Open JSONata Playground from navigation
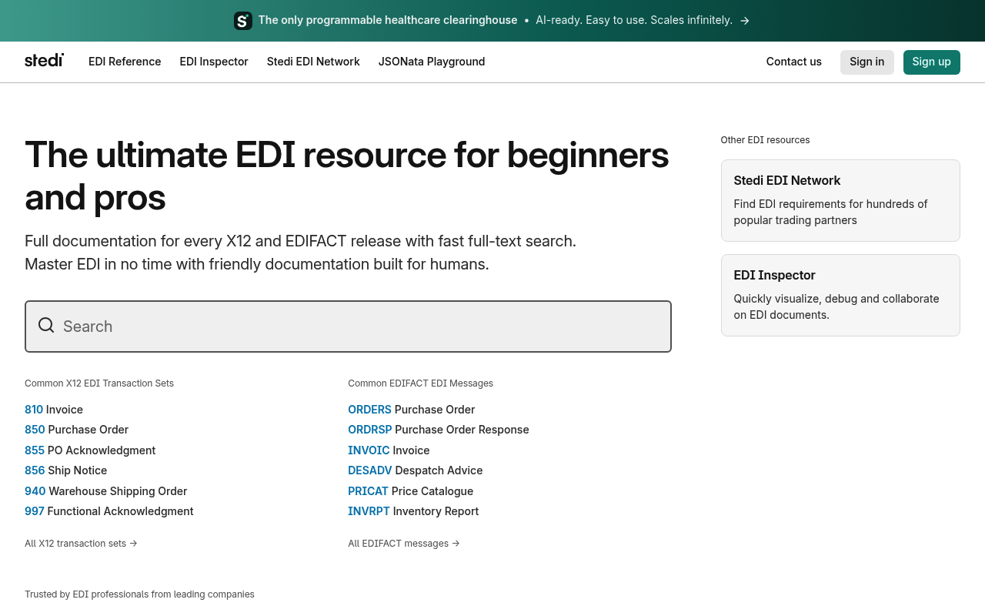 432,62
